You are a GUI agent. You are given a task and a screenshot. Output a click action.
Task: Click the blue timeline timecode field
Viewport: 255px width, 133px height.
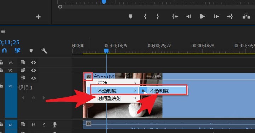(x=10, y=42)
